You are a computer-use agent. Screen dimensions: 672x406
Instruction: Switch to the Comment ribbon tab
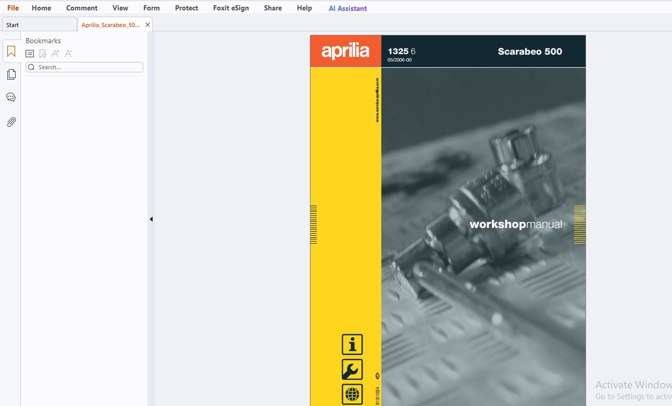coord(82,8)
